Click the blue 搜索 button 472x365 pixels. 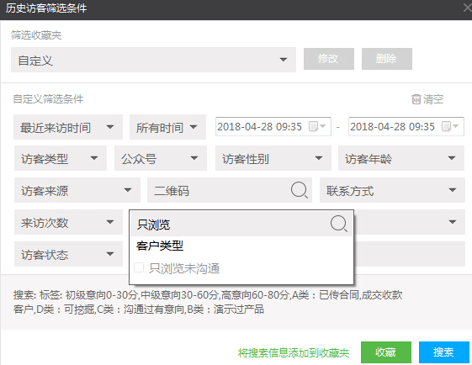pos(444,352)
